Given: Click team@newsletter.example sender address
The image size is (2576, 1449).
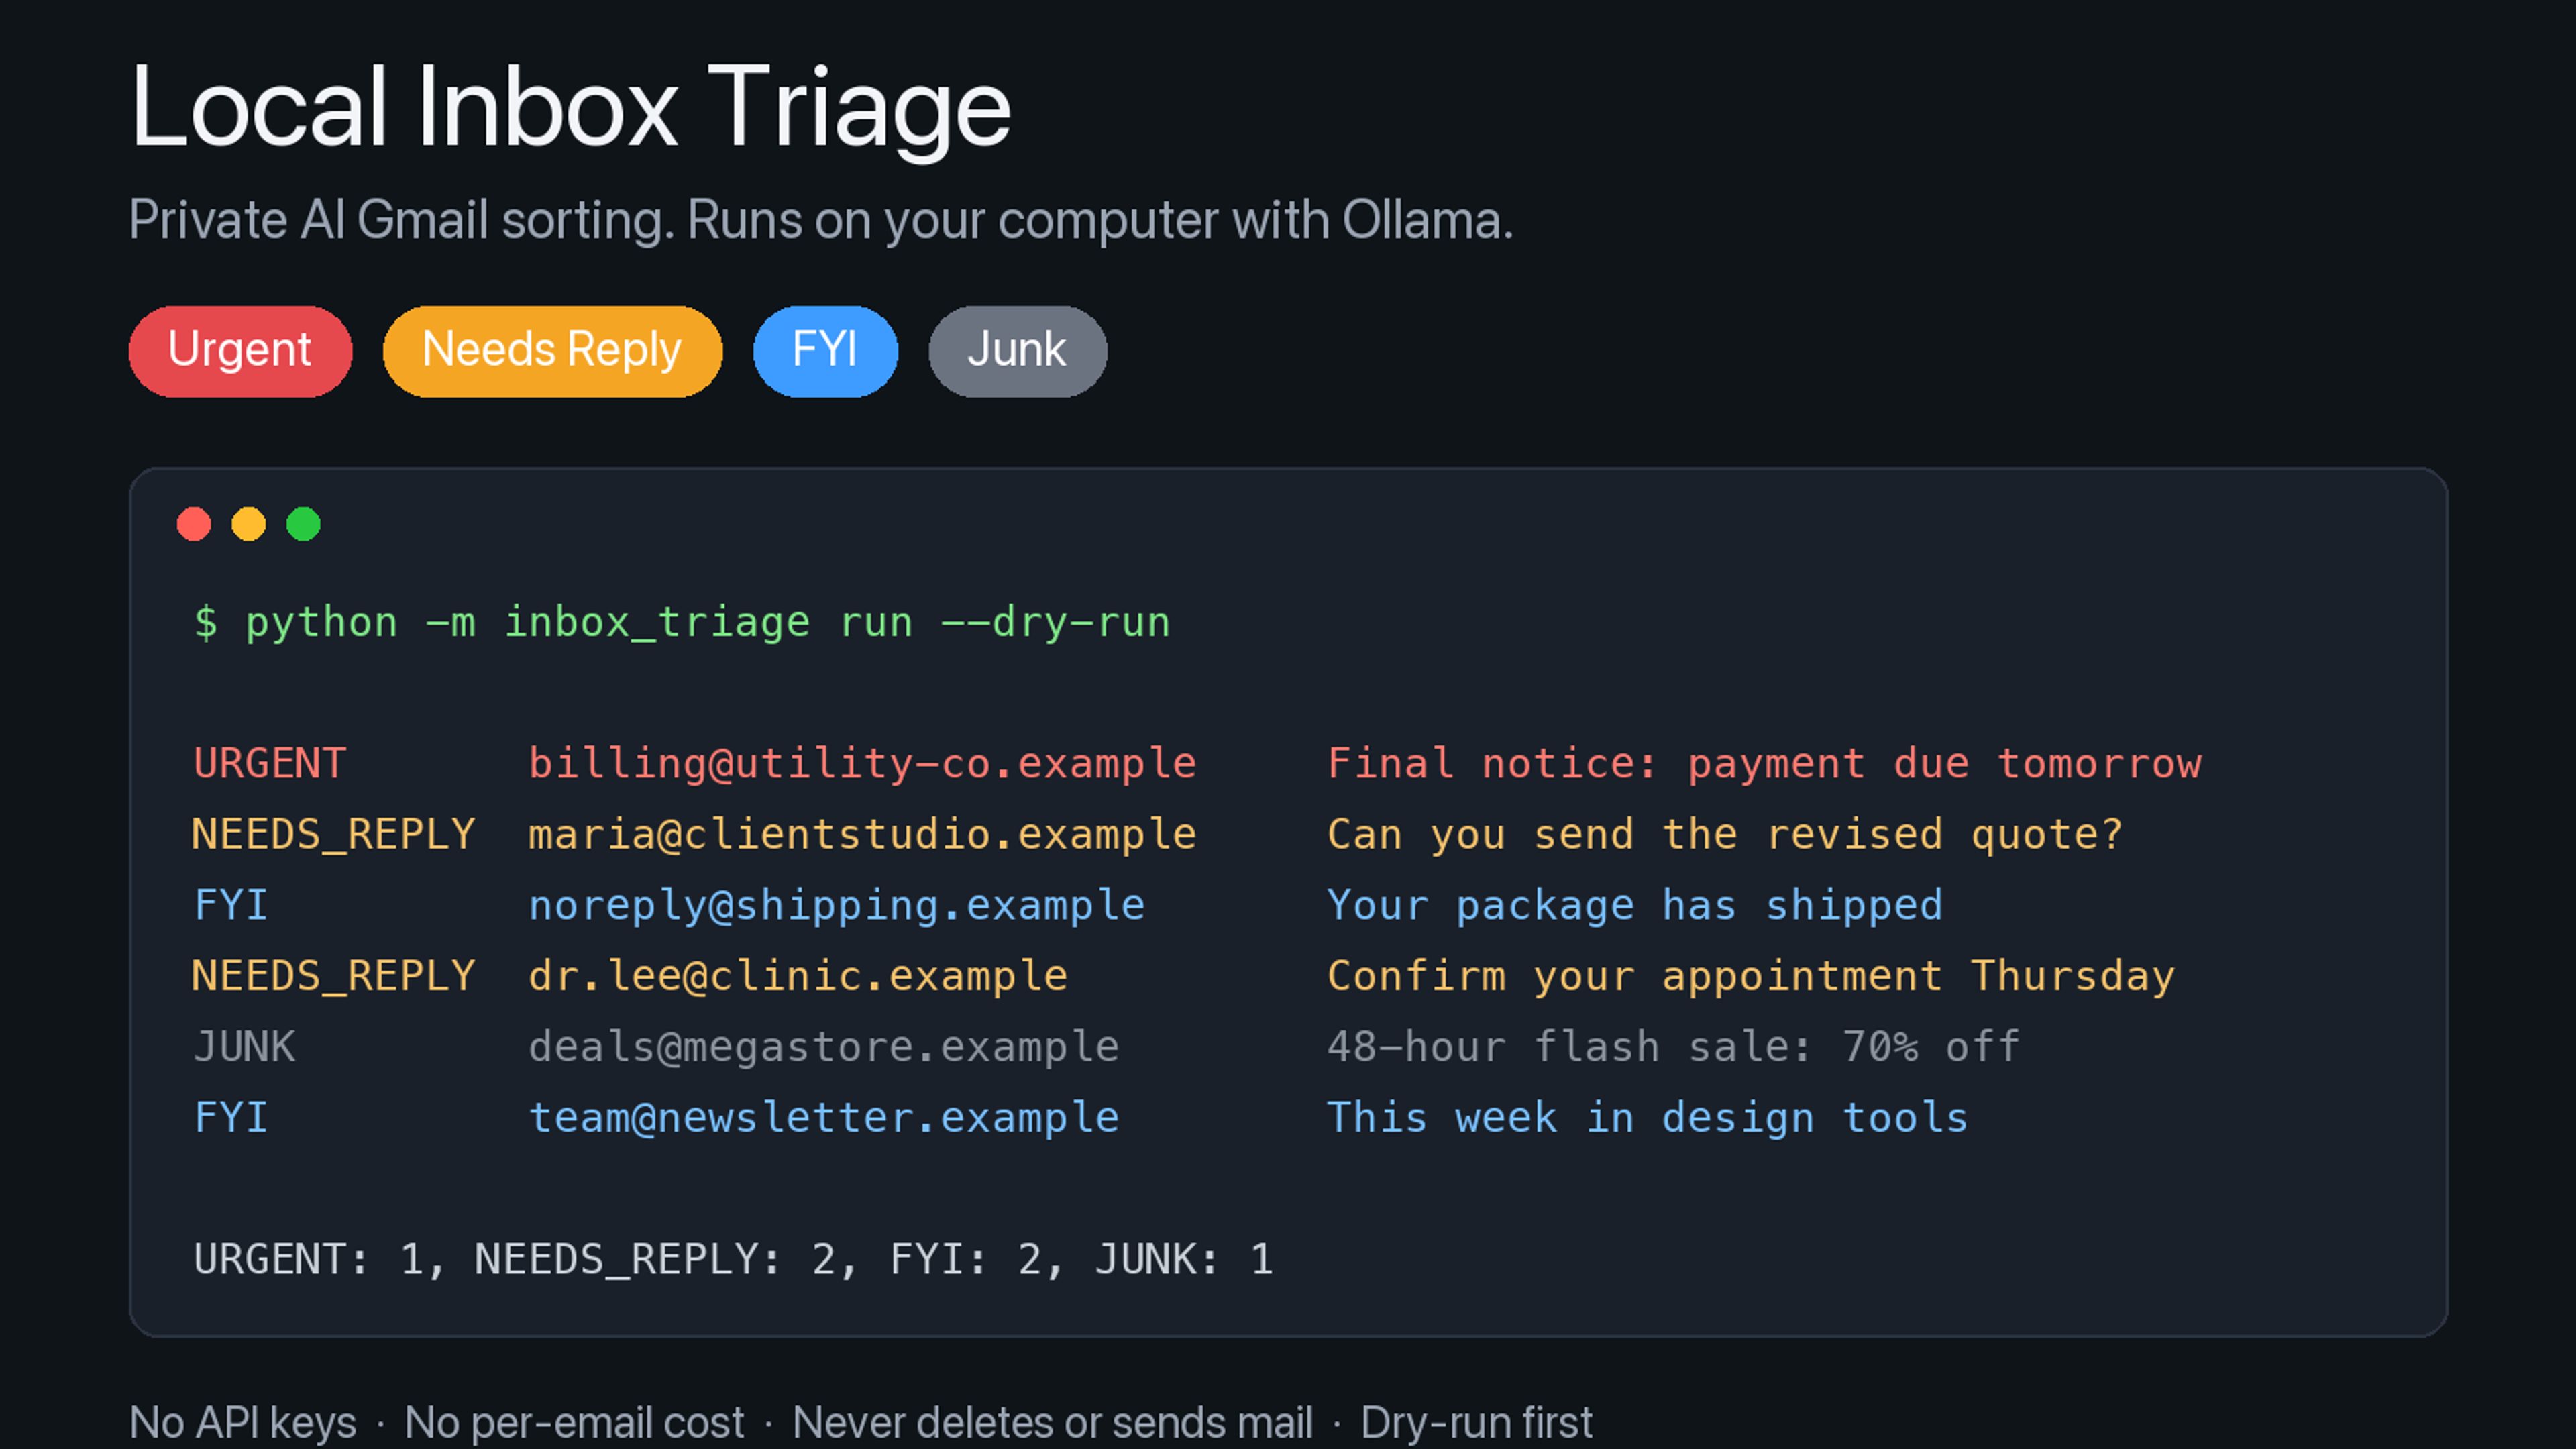Looking at the screenshot, I should tap(823, 1118).
